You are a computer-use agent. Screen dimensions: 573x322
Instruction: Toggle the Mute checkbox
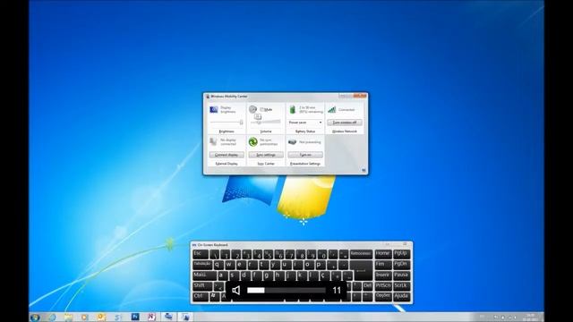(261, 109)
